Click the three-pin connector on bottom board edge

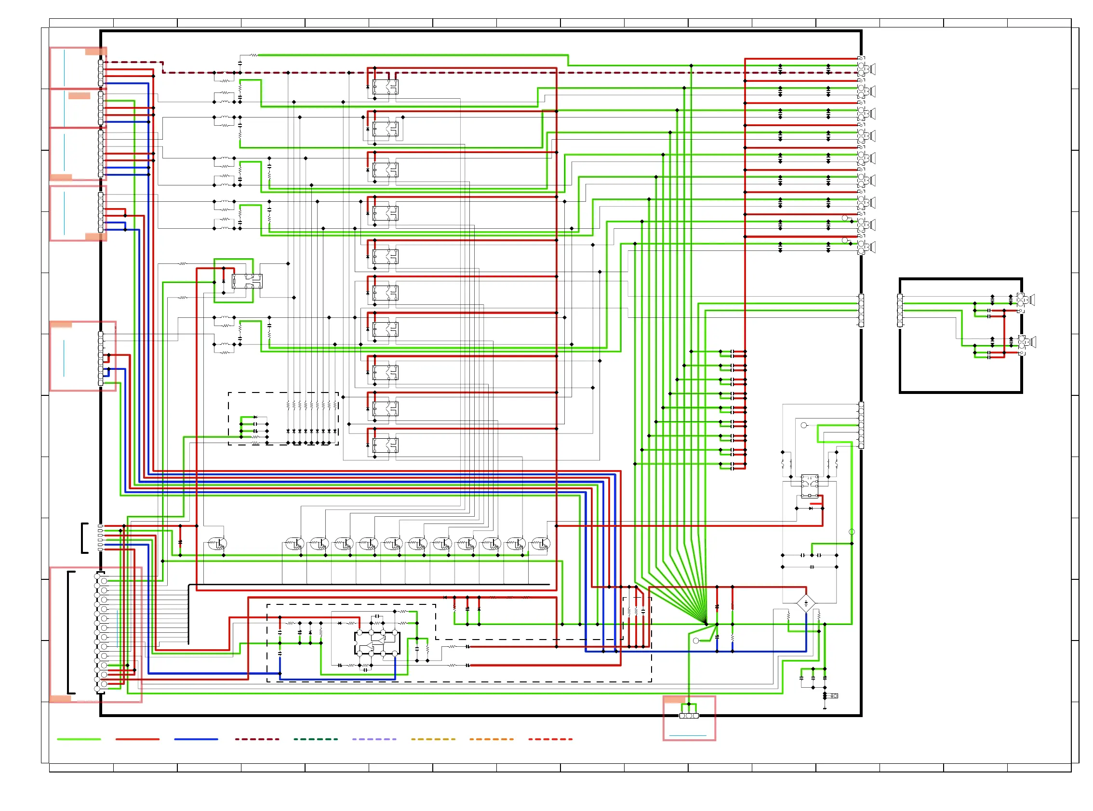(x=688, y=716)
